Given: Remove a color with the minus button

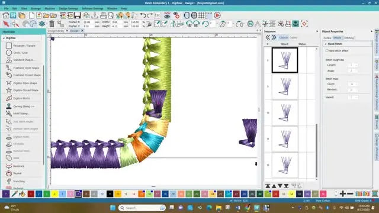Looking at the screenshot, I should (350, 193).
